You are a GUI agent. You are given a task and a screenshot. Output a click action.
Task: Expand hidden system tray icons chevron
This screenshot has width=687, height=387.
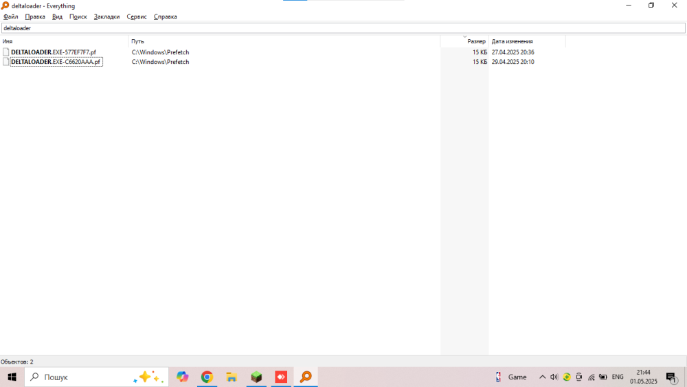point(543,377)
